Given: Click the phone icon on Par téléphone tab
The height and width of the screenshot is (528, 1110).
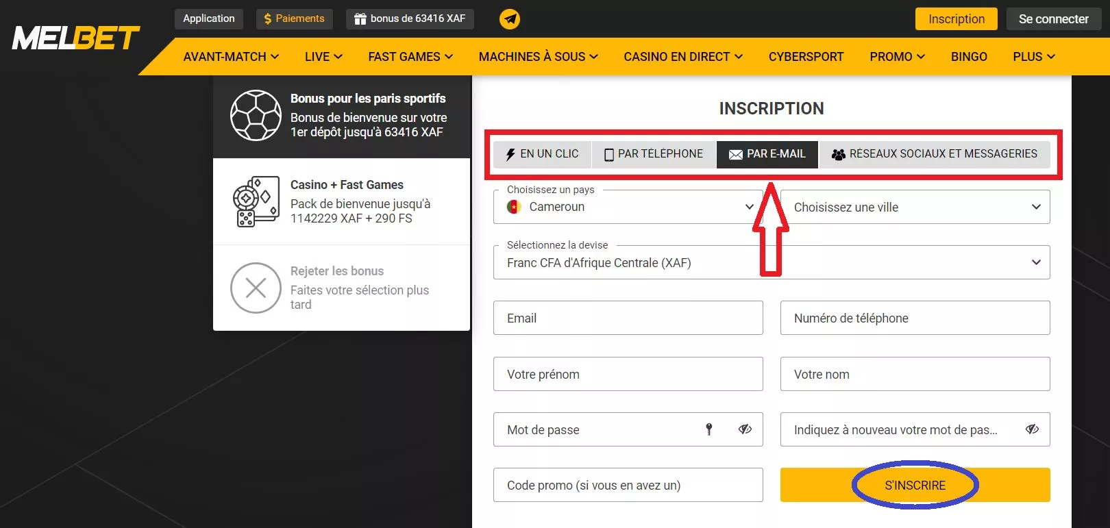Looking at the screenshot, I should [608, 155].
